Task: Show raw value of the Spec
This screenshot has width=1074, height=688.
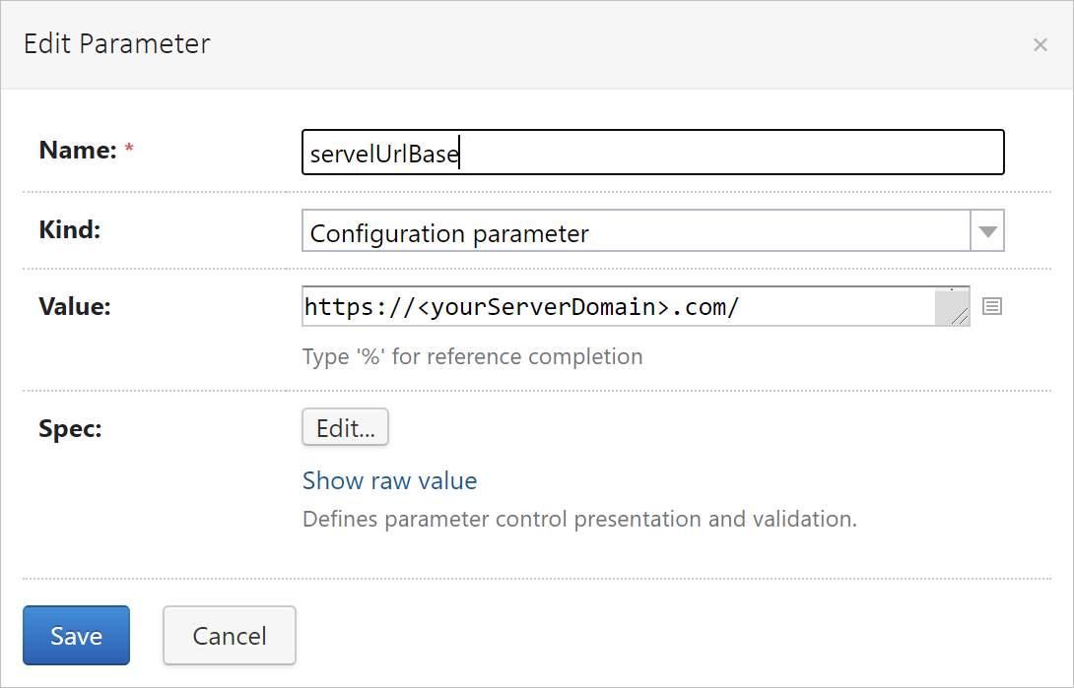Action: click(388, 480)
